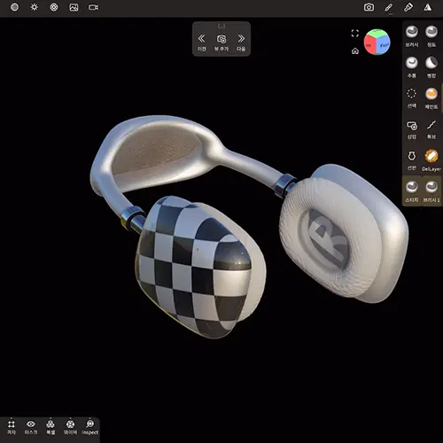Pick the 튜브 tube tool
This screenshot has width=443, height=443.
(x=431, y=129)
